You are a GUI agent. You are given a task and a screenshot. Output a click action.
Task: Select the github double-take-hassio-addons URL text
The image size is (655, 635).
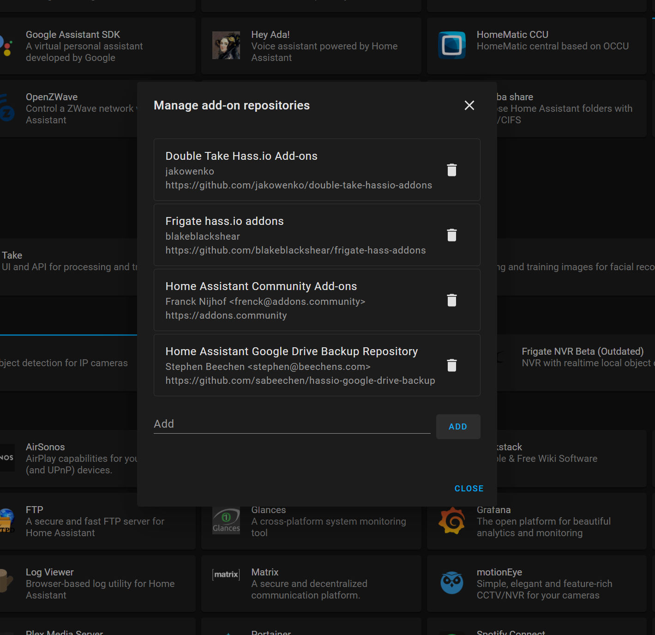299,185
